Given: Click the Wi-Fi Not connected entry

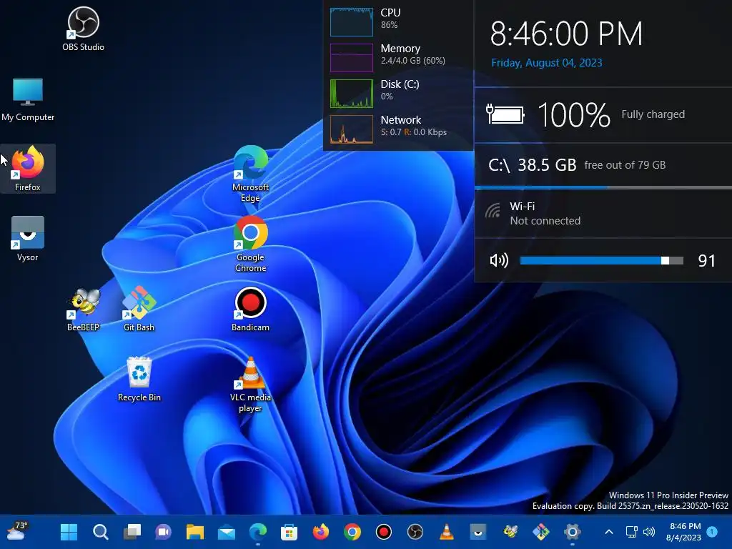Looking at the screenshot, I should [x=545, y=213].
